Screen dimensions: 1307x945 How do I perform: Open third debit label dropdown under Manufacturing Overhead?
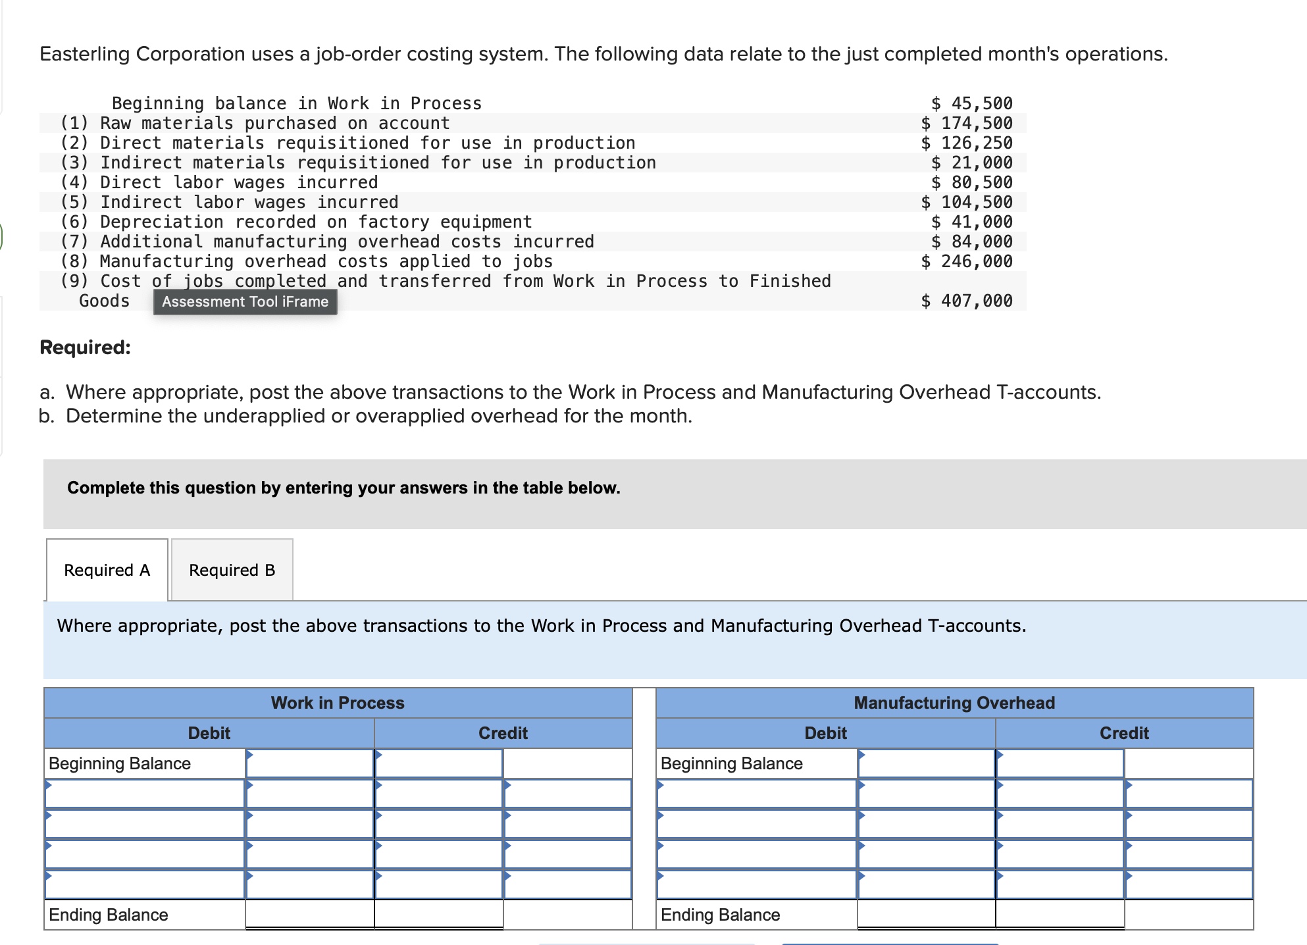tap(757, 854)
